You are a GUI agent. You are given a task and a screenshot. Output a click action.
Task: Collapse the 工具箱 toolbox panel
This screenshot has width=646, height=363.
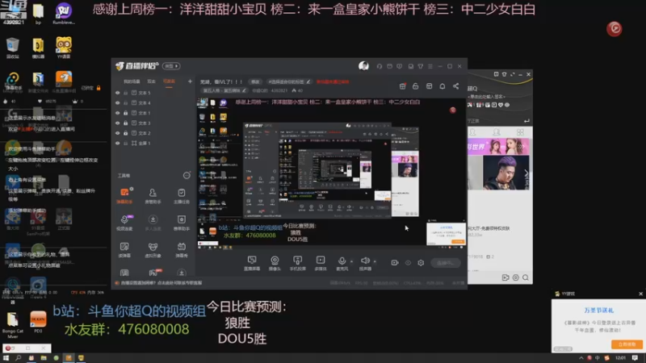(187, 175)
